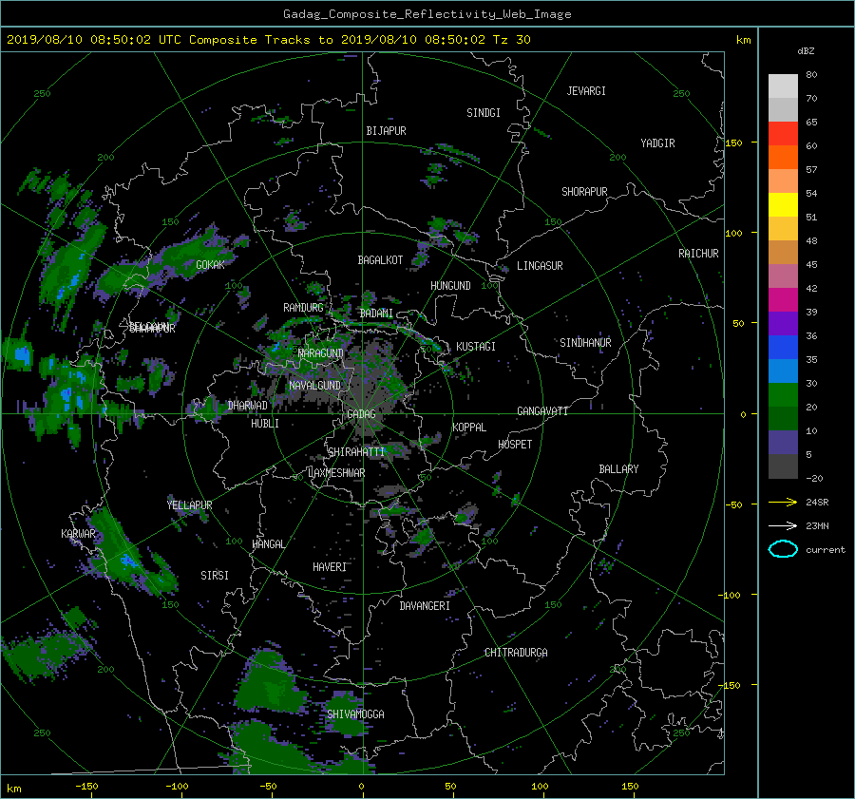
Task: Click the KUSTAGI city label
Action: [476, 347]
